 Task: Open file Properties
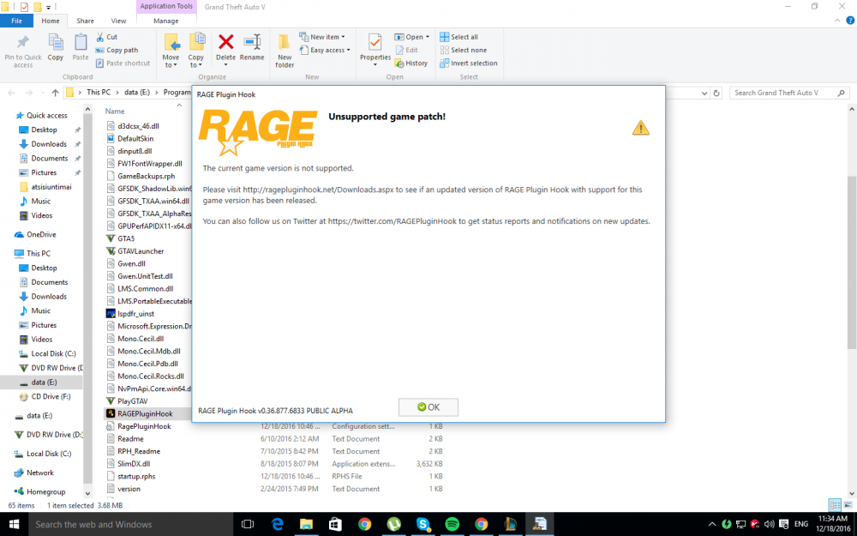(x=375, y=49)
